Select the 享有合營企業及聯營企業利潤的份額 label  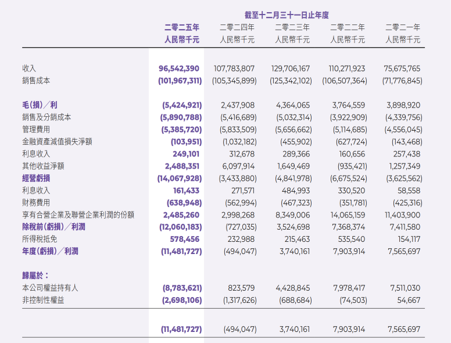click(x=78, y=215)
